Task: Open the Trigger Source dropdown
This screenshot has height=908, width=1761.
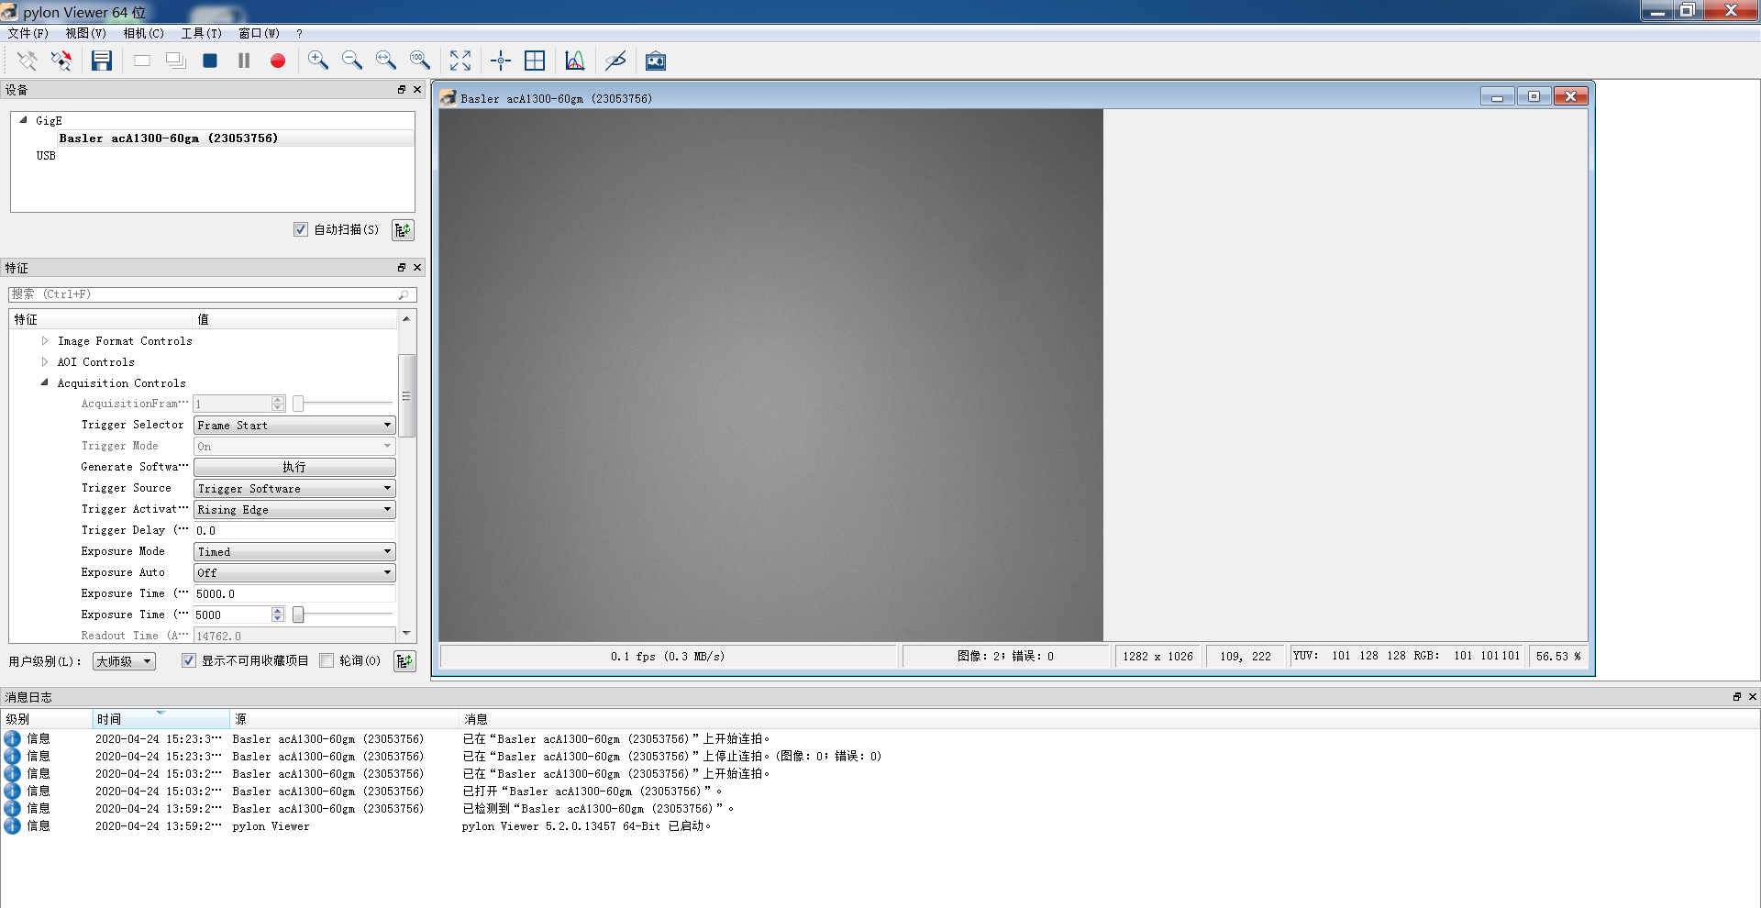Action: point(386,488)
